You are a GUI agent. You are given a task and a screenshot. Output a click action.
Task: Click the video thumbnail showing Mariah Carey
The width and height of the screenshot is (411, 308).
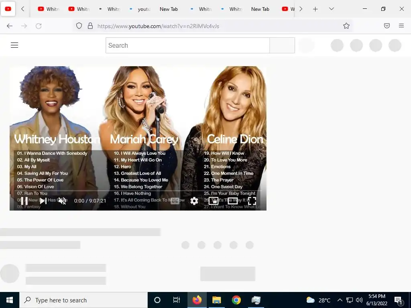point(138,138)
